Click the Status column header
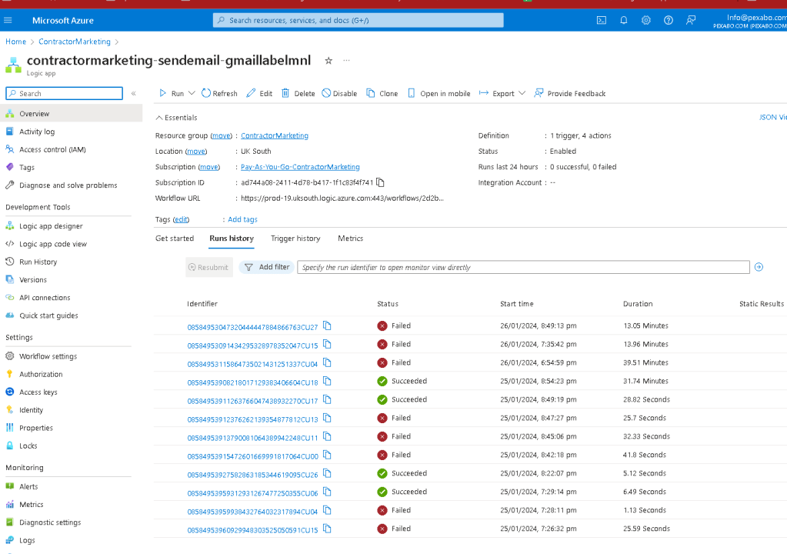Screen dimensions: 787x554 tap(388, 304)
